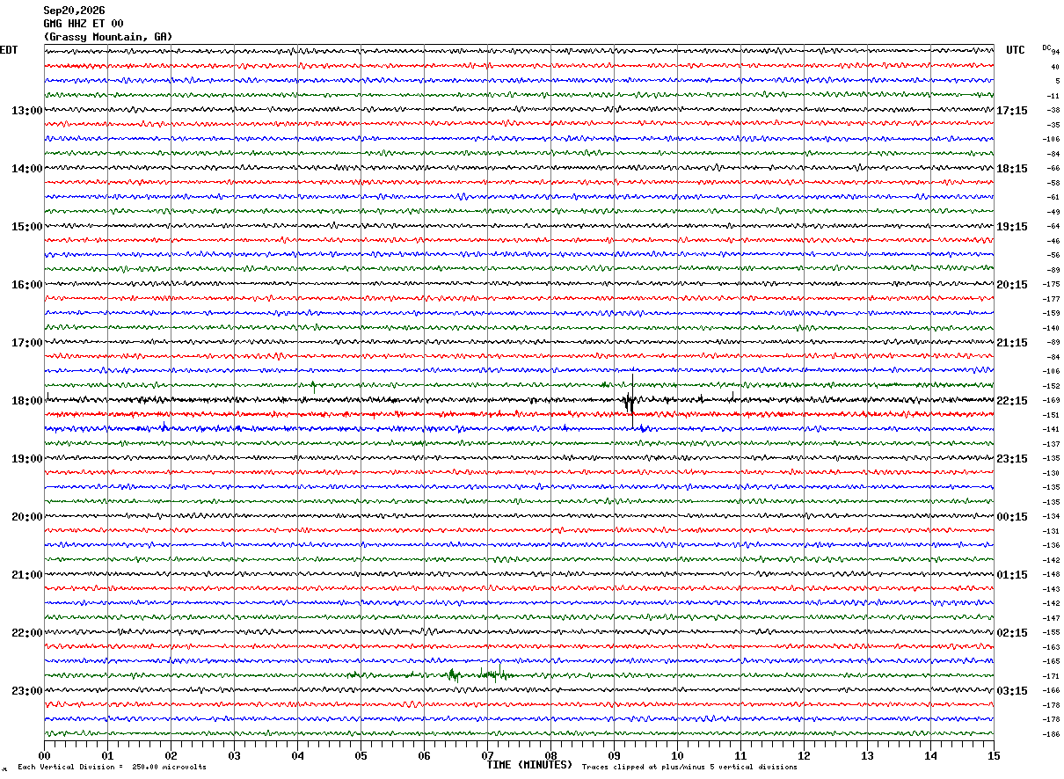Click the Sep20,2026 date header

74,11
